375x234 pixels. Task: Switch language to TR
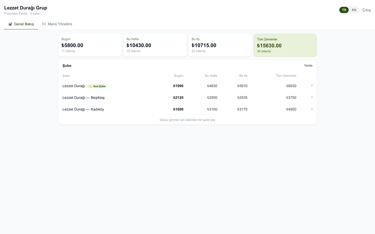click(344, 10)
